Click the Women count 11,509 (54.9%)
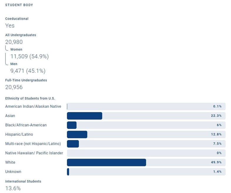 [29, 56]
